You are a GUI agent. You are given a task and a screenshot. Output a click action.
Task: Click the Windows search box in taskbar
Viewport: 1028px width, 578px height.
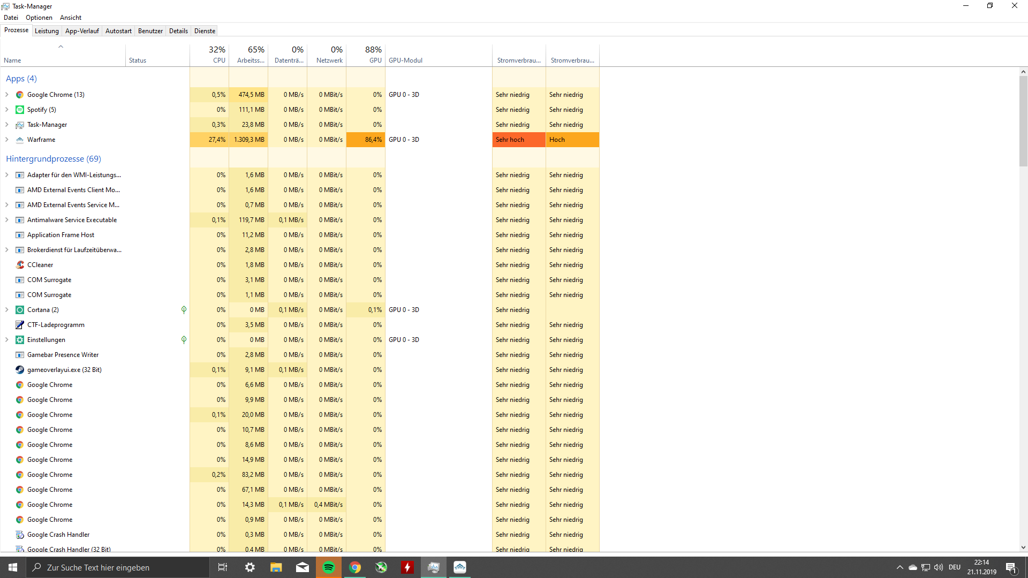118,567
